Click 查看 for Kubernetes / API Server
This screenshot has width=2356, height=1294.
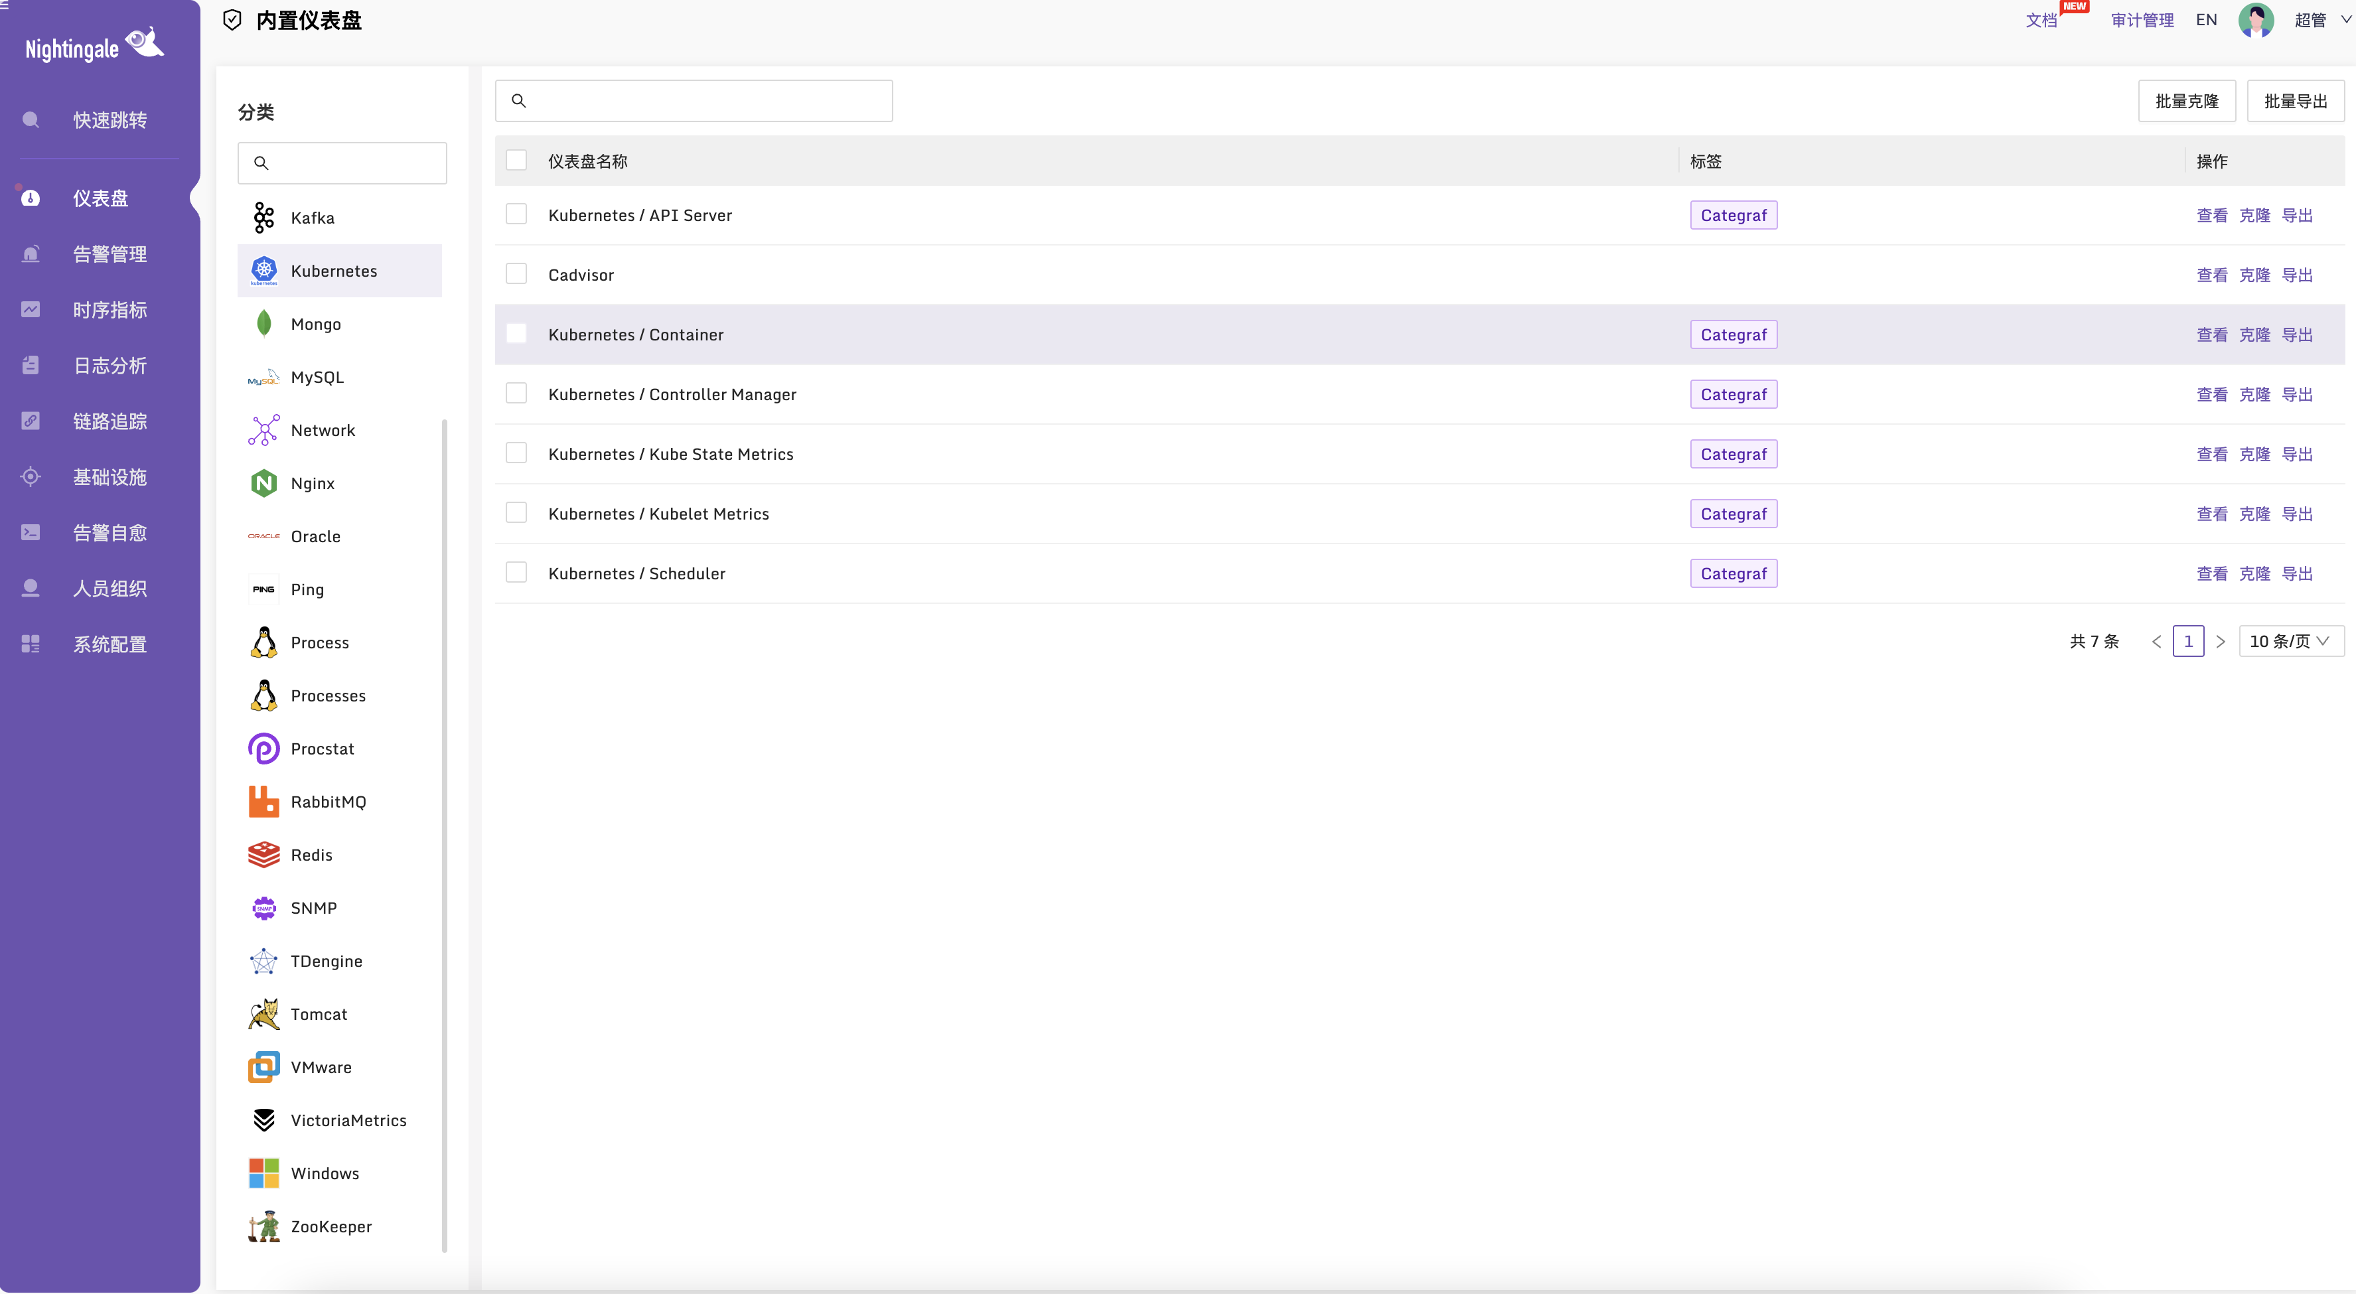pyautogui.click(x=2211, y=215)
